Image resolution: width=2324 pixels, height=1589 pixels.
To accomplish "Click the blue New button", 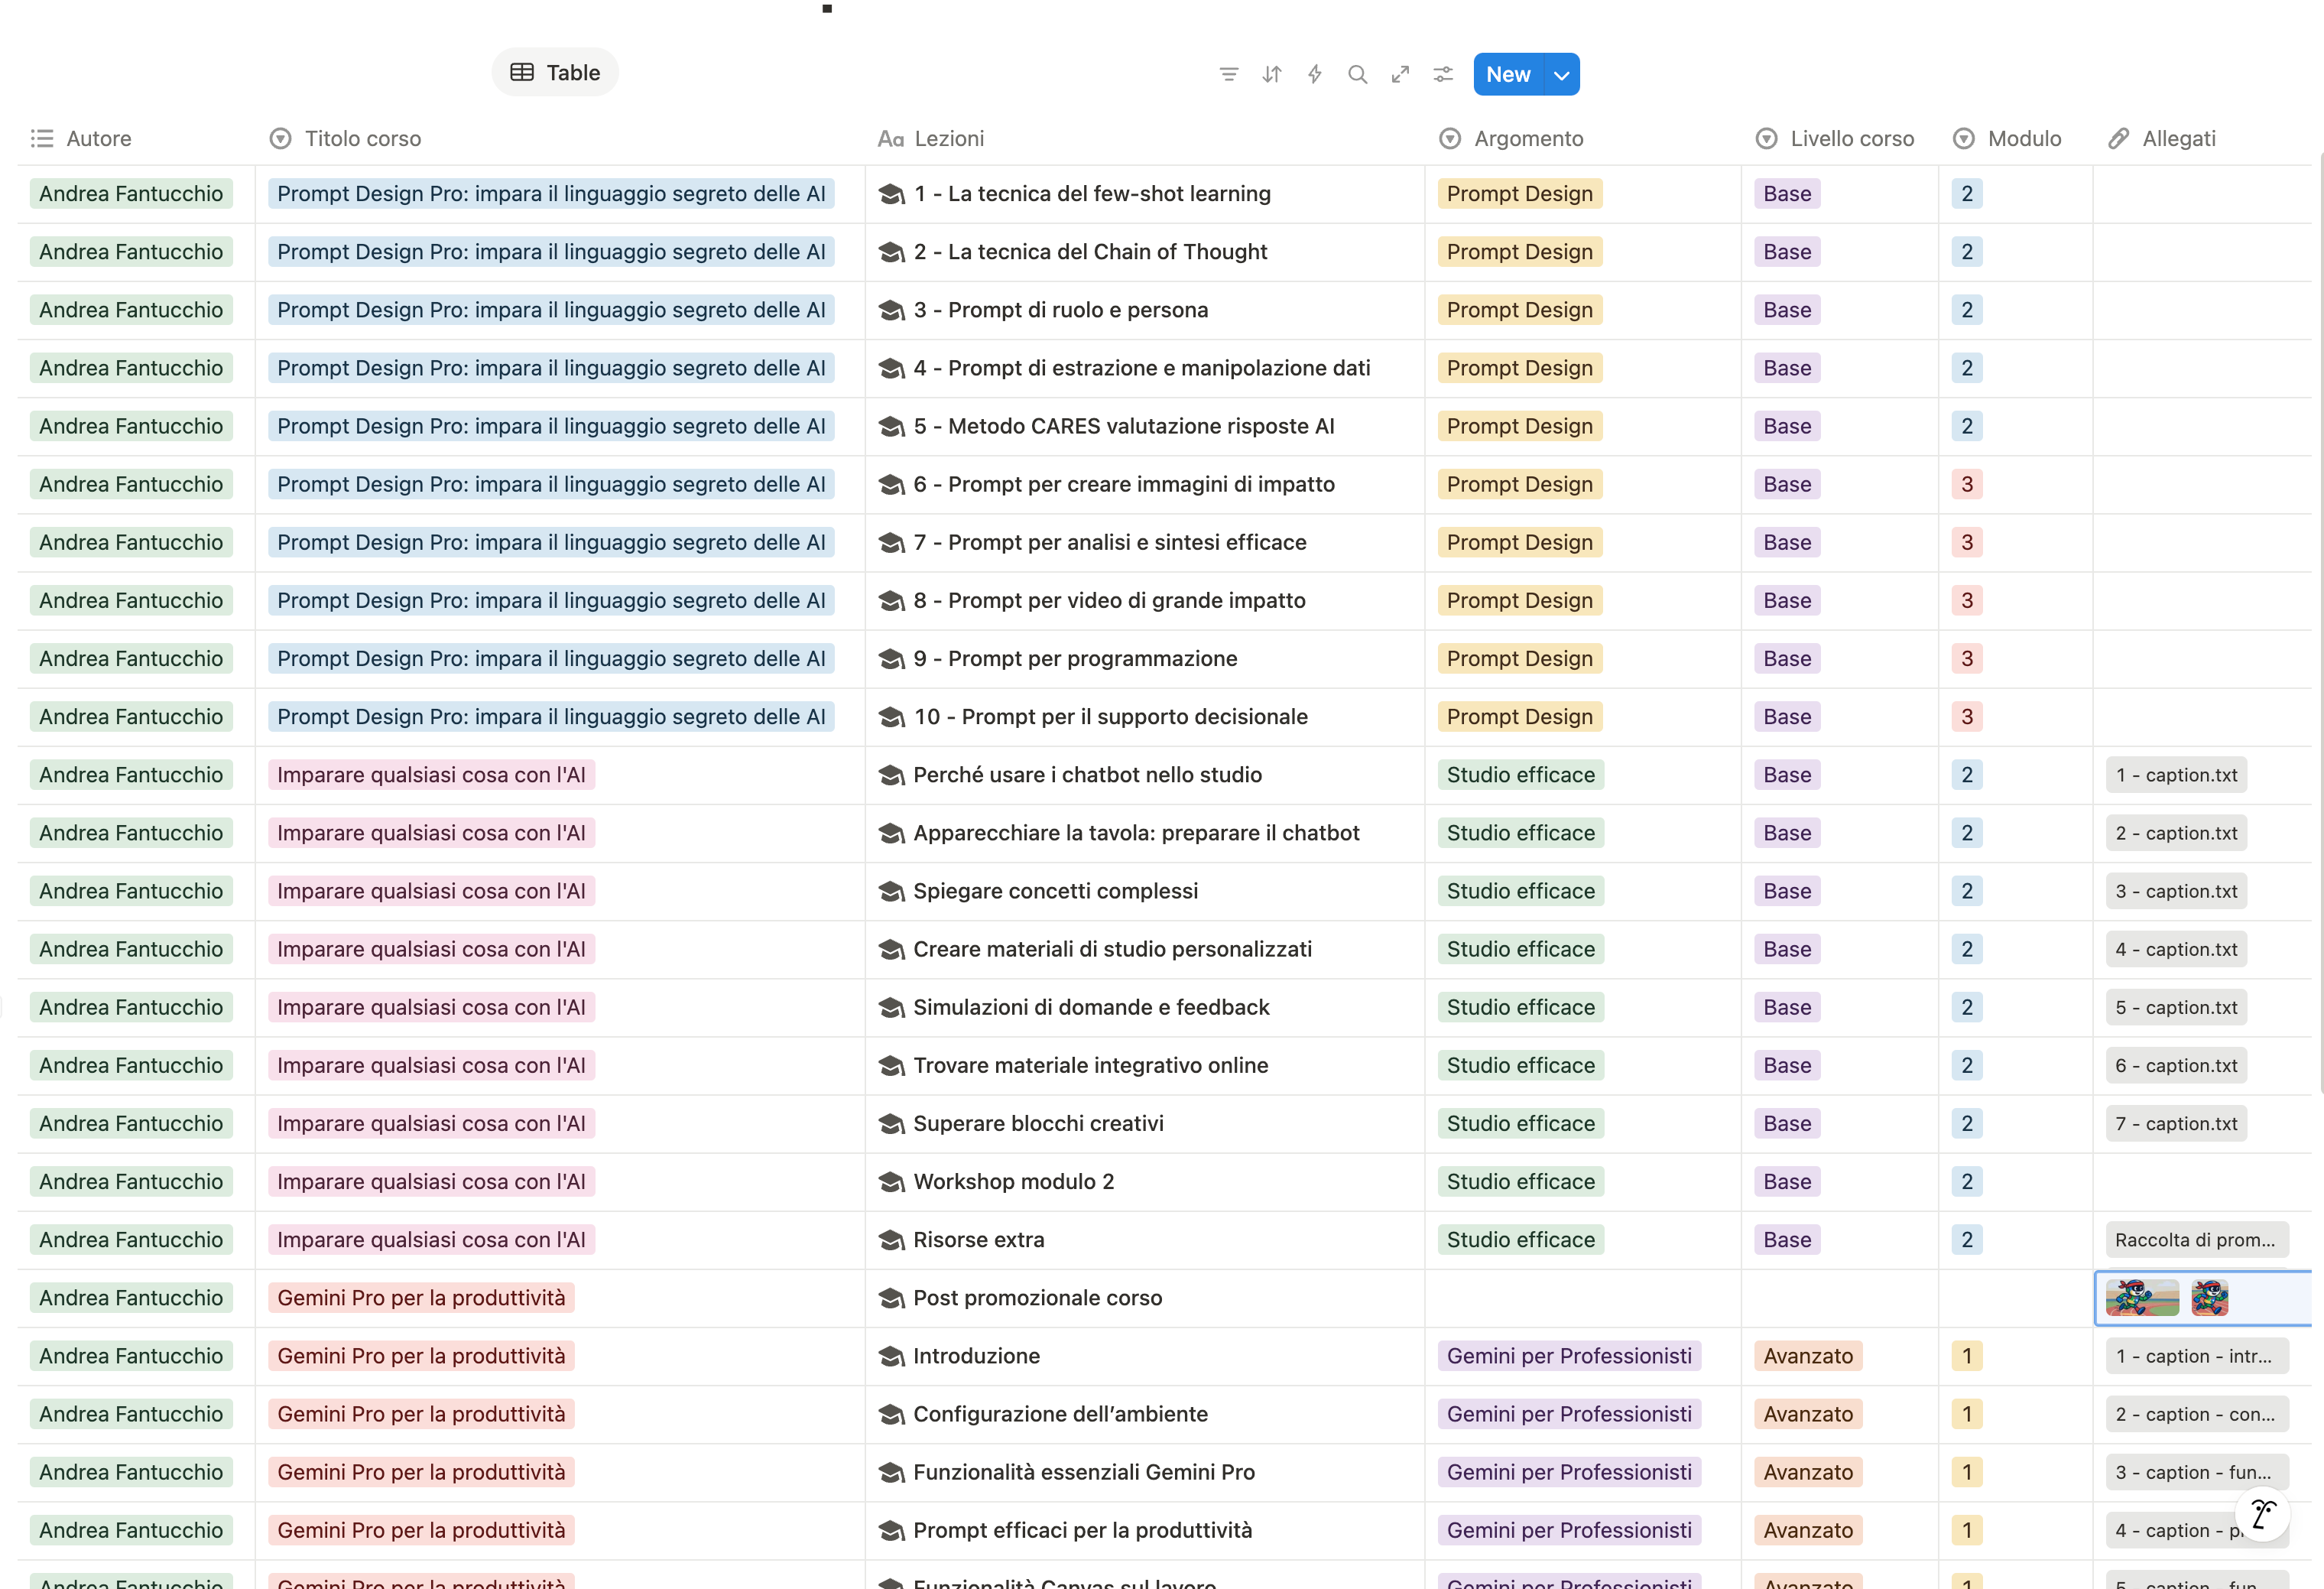I will (x=1507, y=75).
